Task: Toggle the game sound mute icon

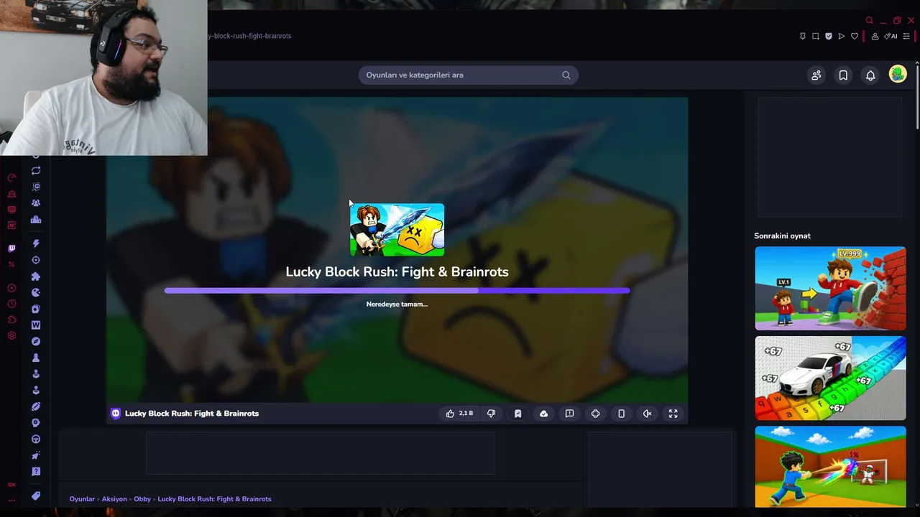Action: (x=647, y=414)
